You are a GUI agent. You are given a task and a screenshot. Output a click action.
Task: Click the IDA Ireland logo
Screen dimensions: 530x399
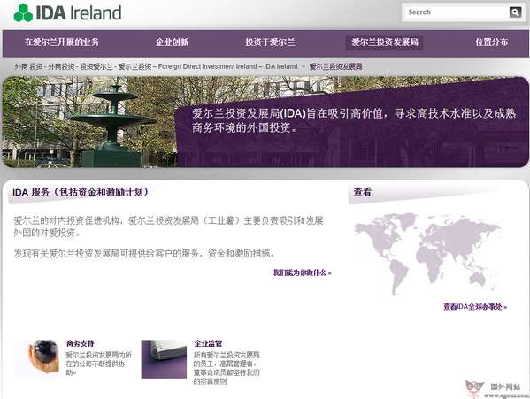pyautogui.click(x=67, y=13)
